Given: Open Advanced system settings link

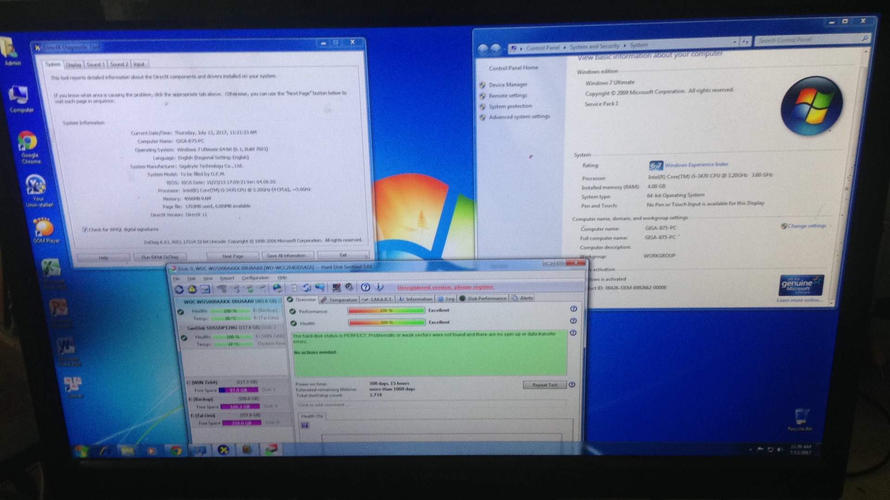Looking at the screenshot, I should tap(519, 117).
